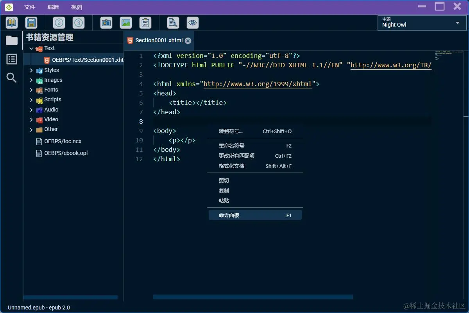Click the Images folder icon
Viewport: 469px width, 313px height.
[39, 80]
